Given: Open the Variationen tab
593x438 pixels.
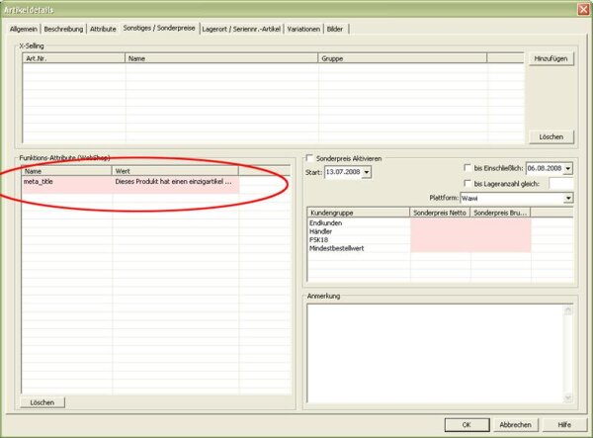Looking at the screenshot, I should (x=303, y=29).
